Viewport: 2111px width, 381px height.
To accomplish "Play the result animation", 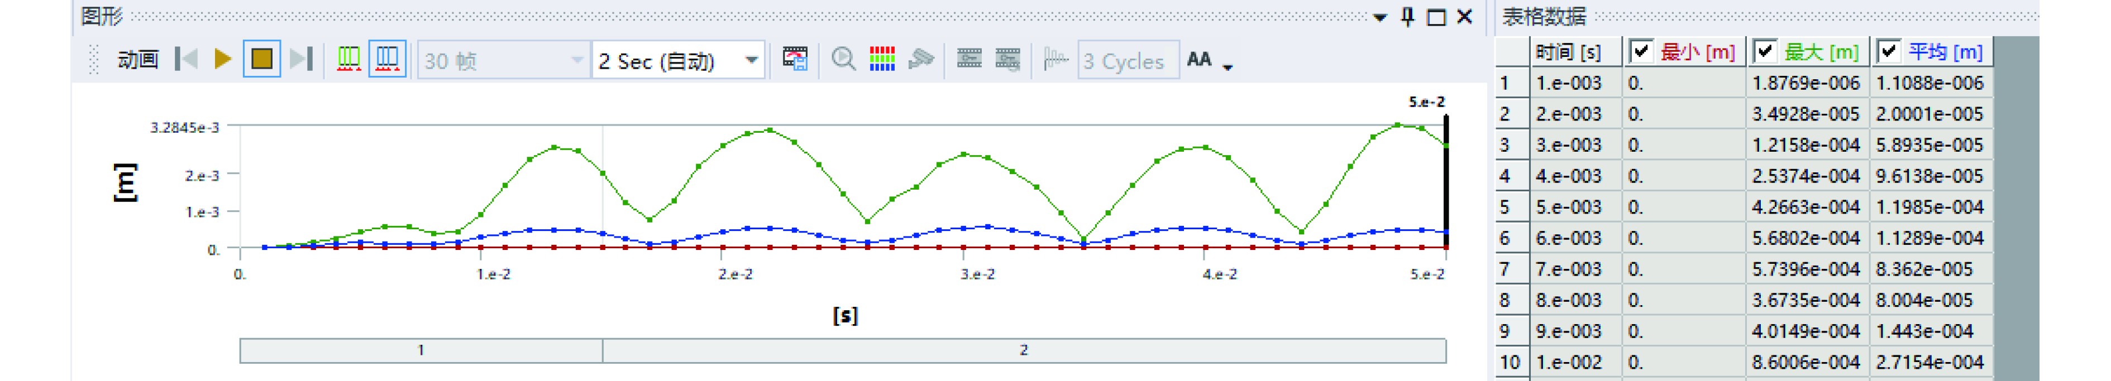I will point(221,59).
